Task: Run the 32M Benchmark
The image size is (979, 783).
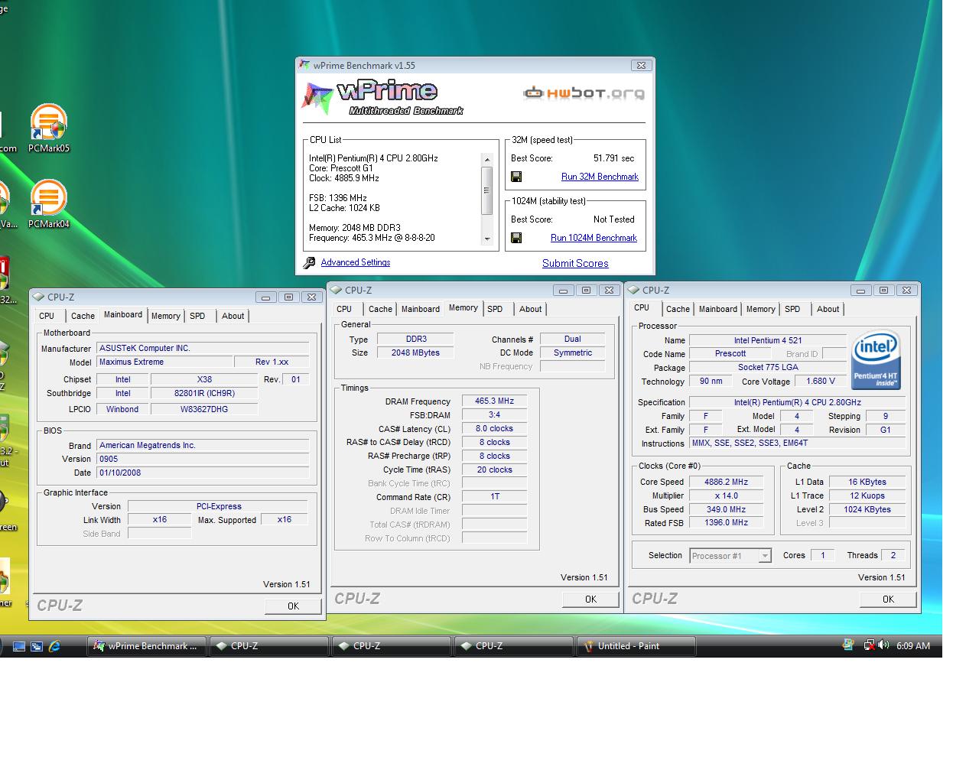Action: tap(600, 177)
